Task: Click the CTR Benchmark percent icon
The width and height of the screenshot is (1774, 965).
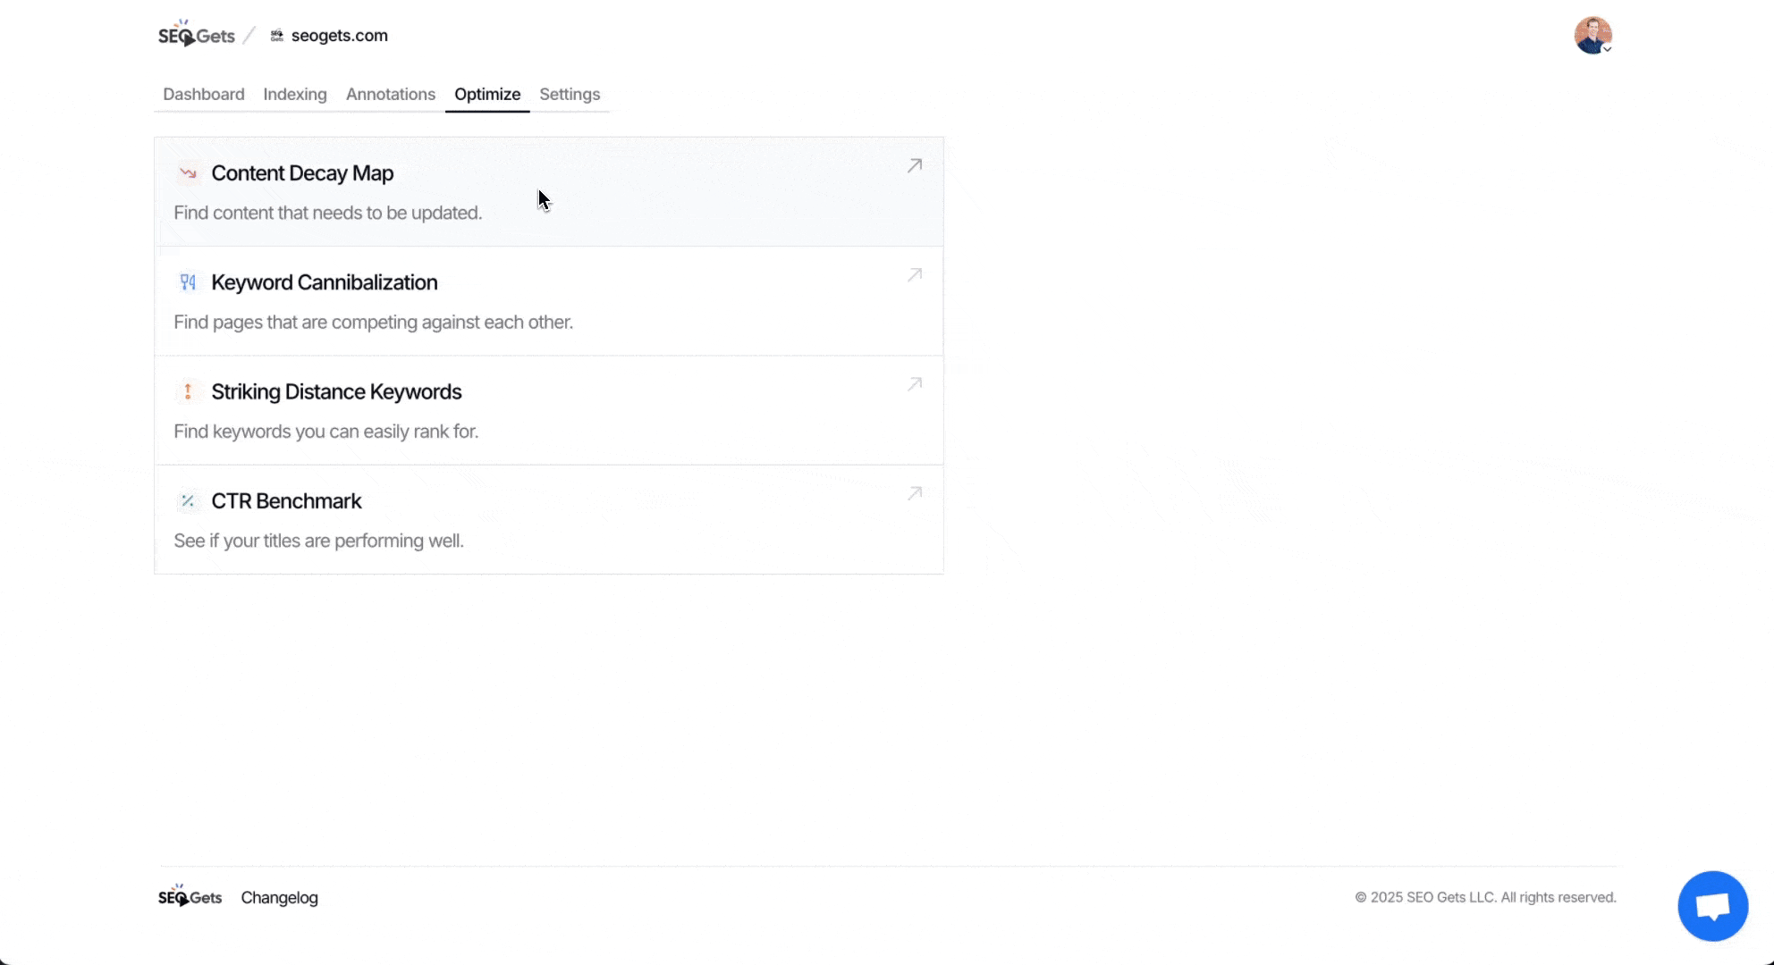Action: coord(188,501)
